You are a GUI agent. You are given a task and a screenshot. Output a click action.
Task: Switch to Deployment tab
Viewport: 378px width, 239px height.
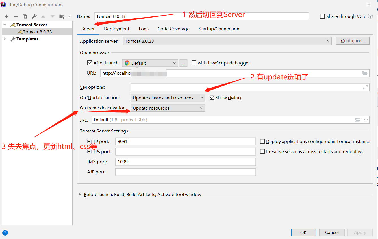coord(117,29)
